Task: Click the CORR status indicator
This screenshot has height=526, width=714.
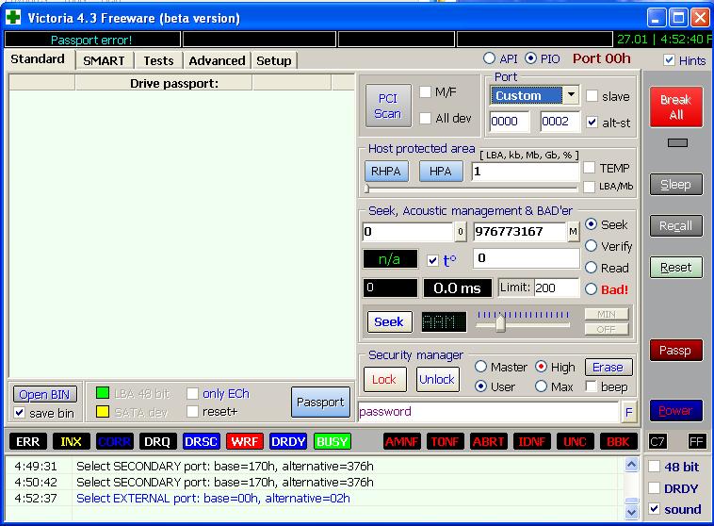Action: (x=115, y=442)
